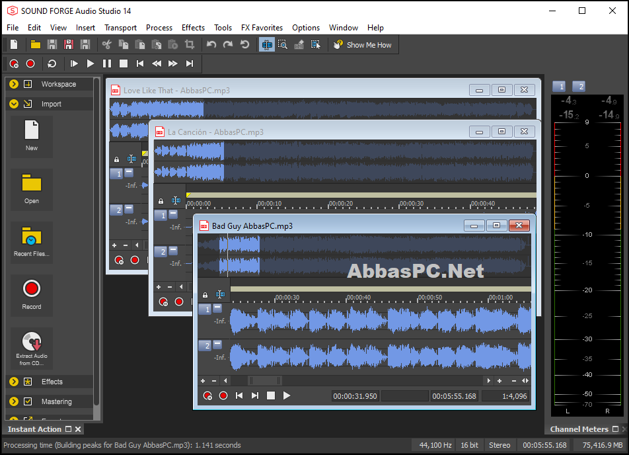This screenshot has width=629, height=455.
Task: Click Record in the Import panel
Action: 32,295
